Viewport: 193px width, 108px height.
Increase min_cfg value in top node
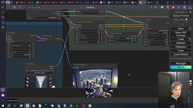click(x=103, y=13)
